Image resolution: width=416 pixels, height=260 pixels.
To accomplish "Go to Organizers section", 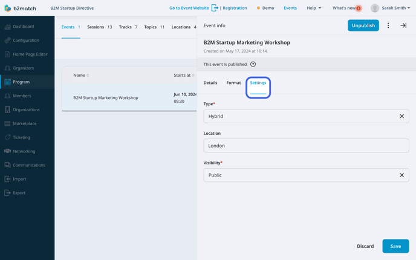I will tap(27, 68).
